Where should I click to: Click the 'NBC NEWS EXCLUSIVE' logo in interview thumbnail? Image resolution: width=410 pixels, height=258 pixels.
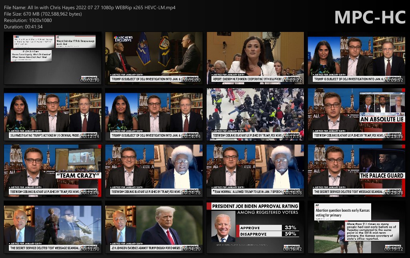[123, 39]
